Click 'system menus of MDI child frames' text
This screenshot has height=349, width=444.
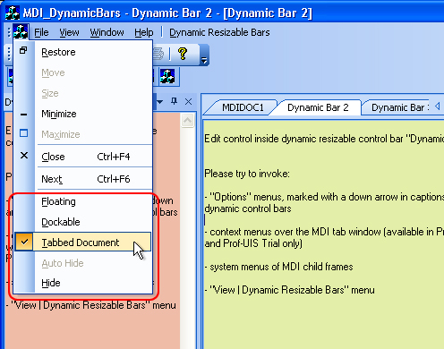click(281, 267)
